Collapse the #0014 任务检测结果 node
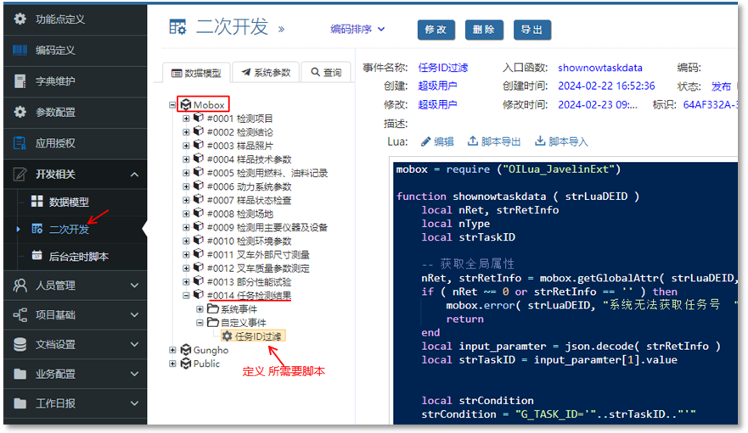This screenshot has width=748, height=433. (x=187, y=296)
